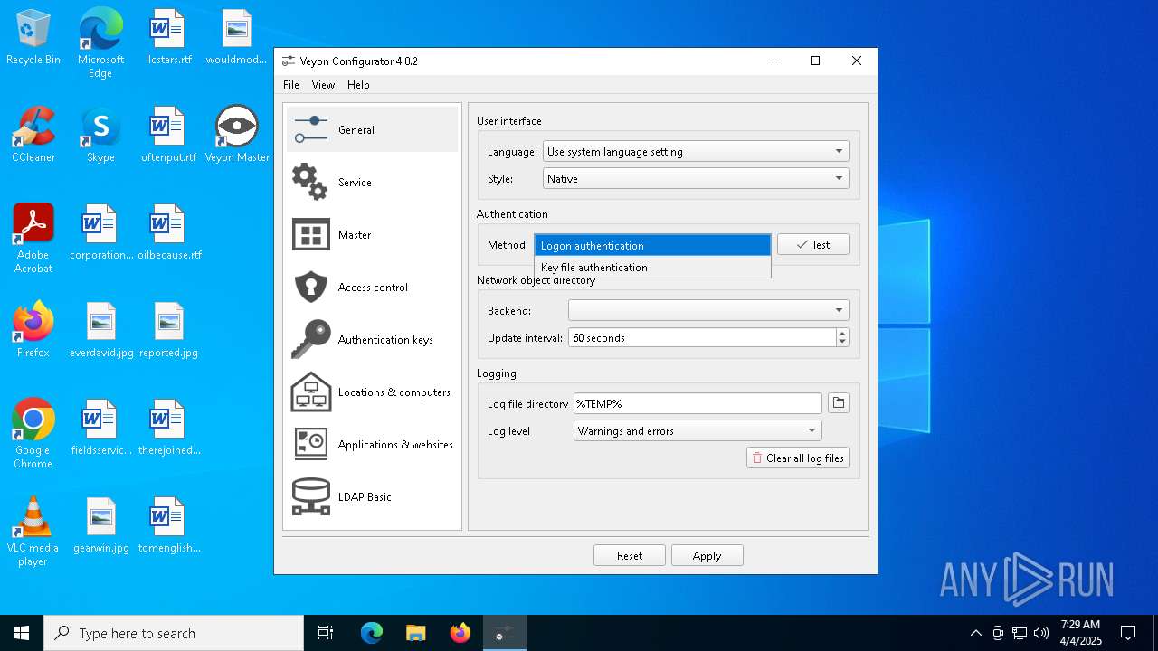
Task: Choose Logon authentication option
Action: pyautogui.click(x=652, y=245)
